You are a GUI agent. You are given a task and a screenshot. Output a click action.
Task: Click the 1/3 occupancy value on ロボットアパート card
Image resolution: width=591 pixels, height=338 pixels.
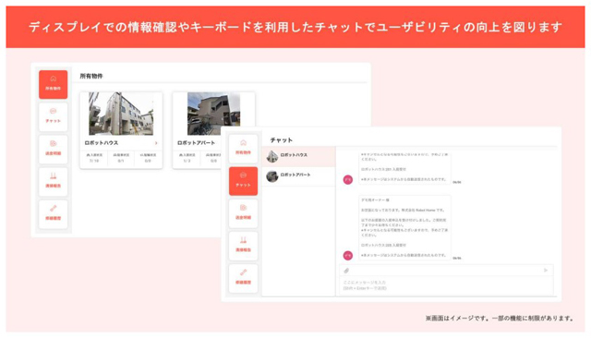187,161
